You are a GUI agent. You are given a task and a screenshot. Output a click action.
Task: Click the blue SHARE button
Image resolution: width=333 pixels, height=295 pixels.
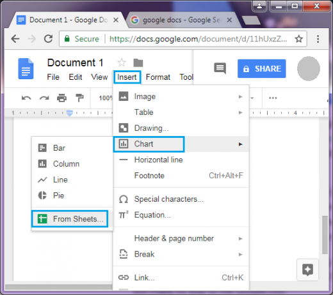click(262, 69)
